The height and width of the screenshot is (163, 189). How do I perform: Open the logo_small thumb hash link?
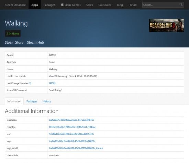pyautogui.click(x=76, y=148)
